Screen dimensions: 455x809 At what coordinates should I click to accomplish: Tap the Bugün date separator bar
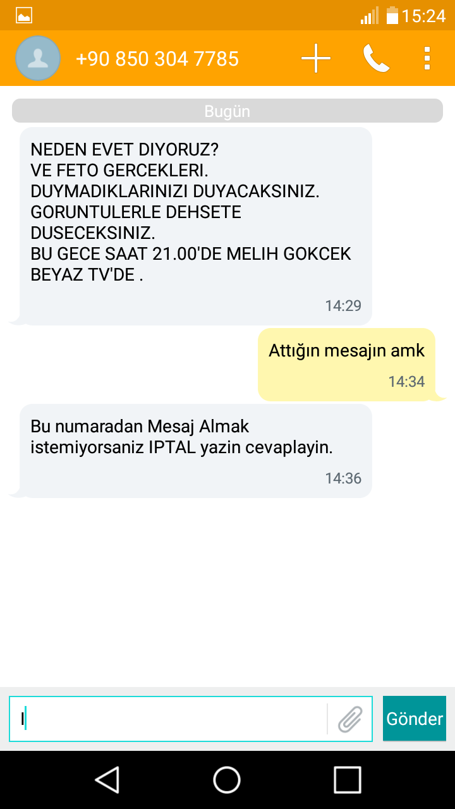click(x=227, y=111)
